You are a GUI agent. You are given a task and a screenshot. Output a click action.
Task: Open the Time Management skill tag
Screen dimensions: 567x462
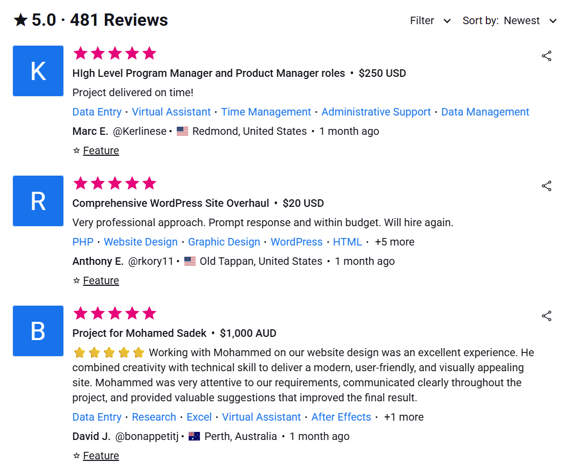[x=266, y=112]
